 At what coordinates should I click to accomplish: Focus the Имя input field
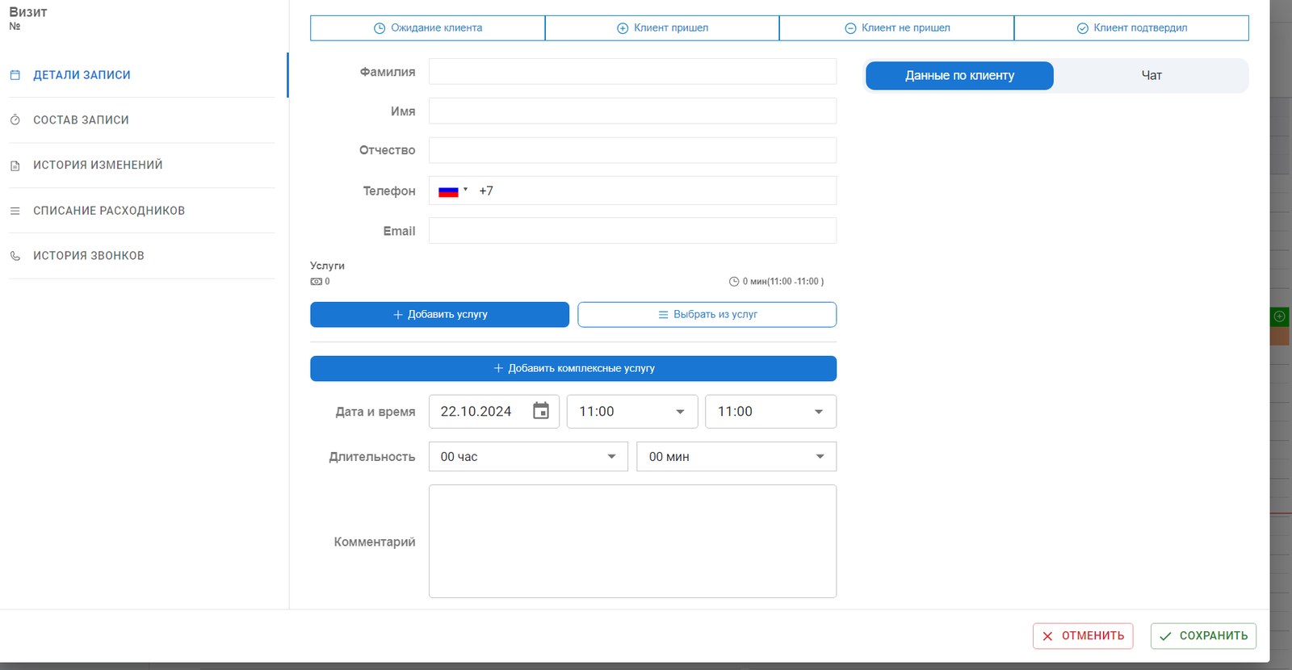(632, 111)
